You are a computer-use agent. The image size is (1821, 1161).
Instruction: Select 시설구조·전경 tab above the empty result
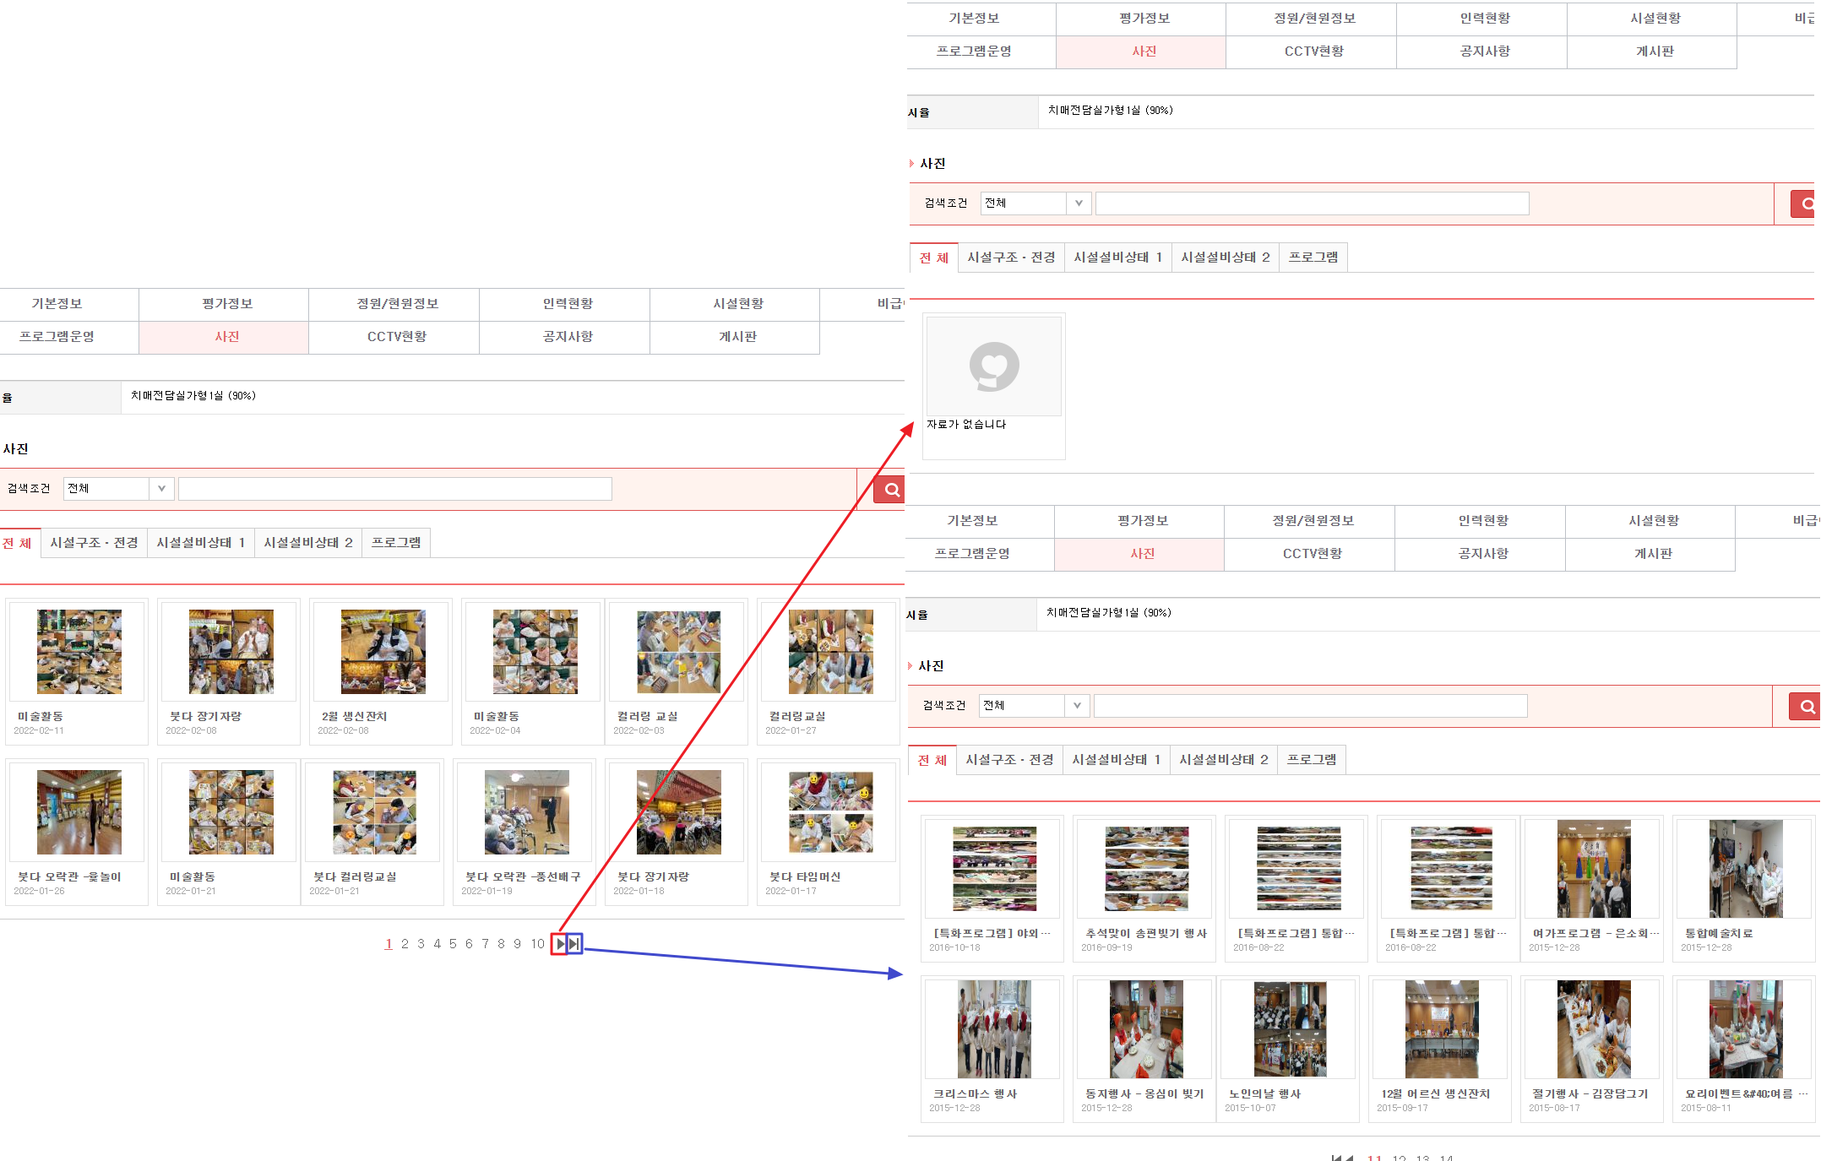1011,258
